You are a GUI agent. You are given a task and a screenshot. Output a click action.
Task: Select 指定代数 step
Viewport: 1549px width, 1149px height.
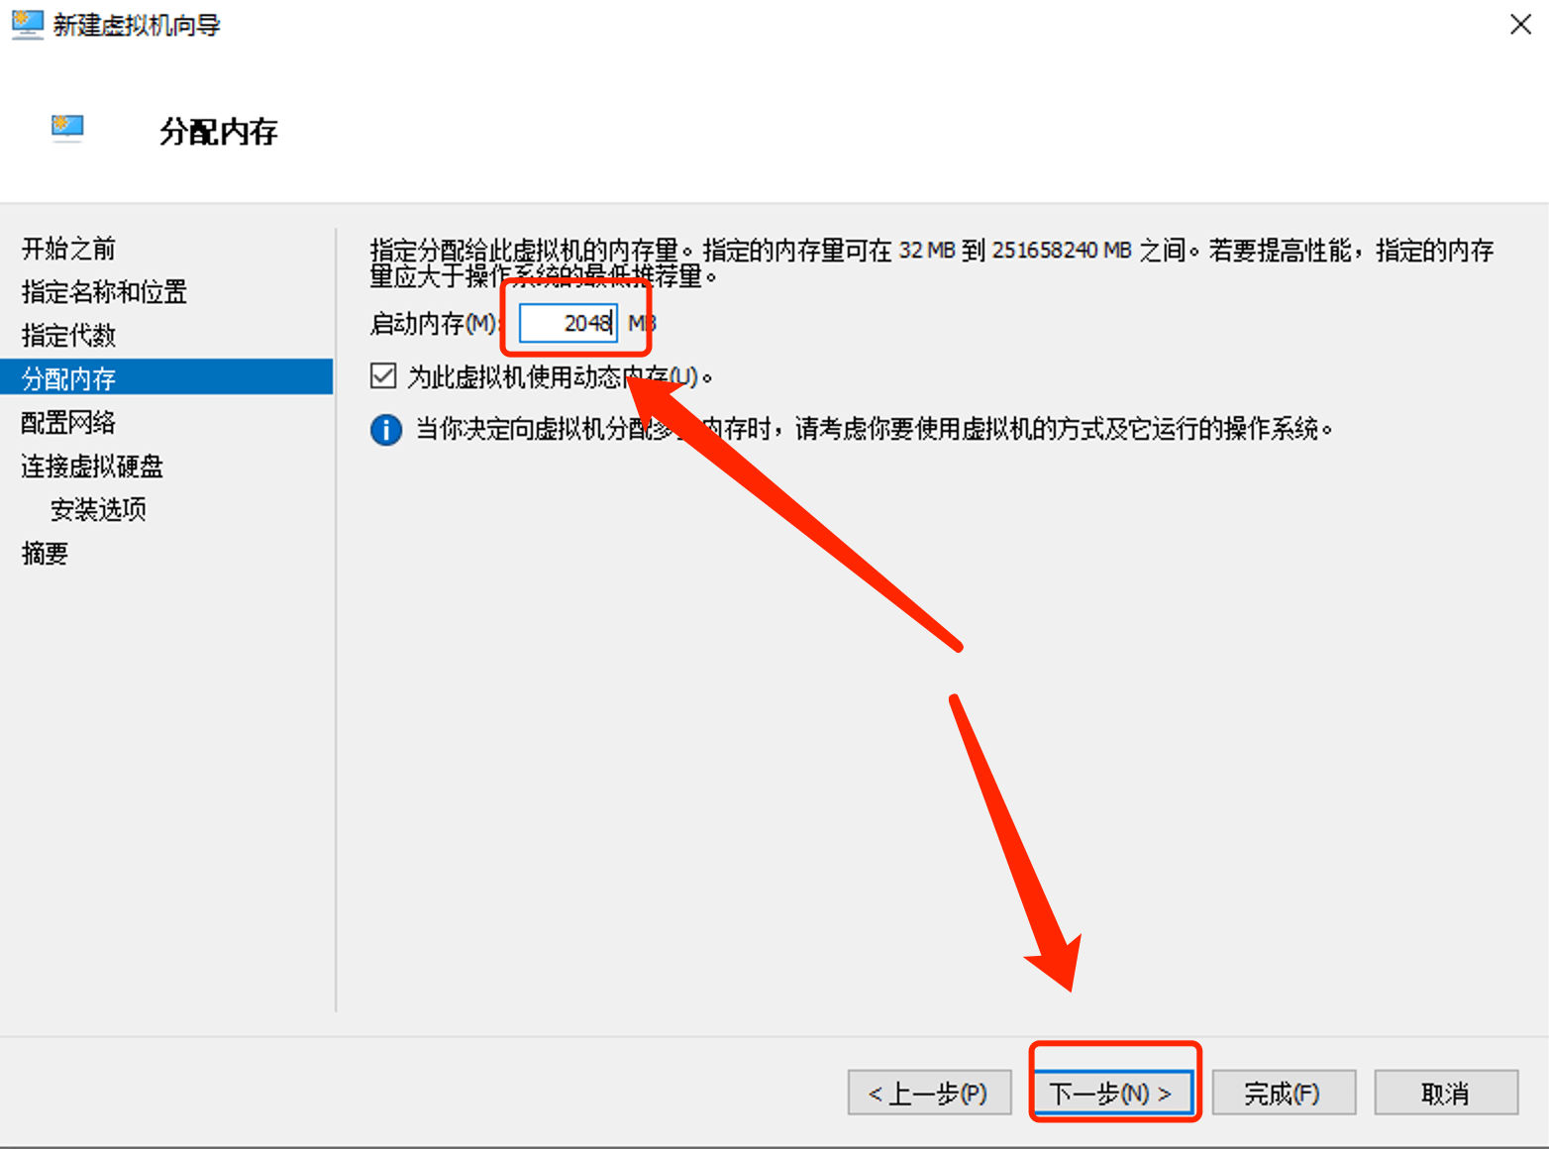pos(68,336)
